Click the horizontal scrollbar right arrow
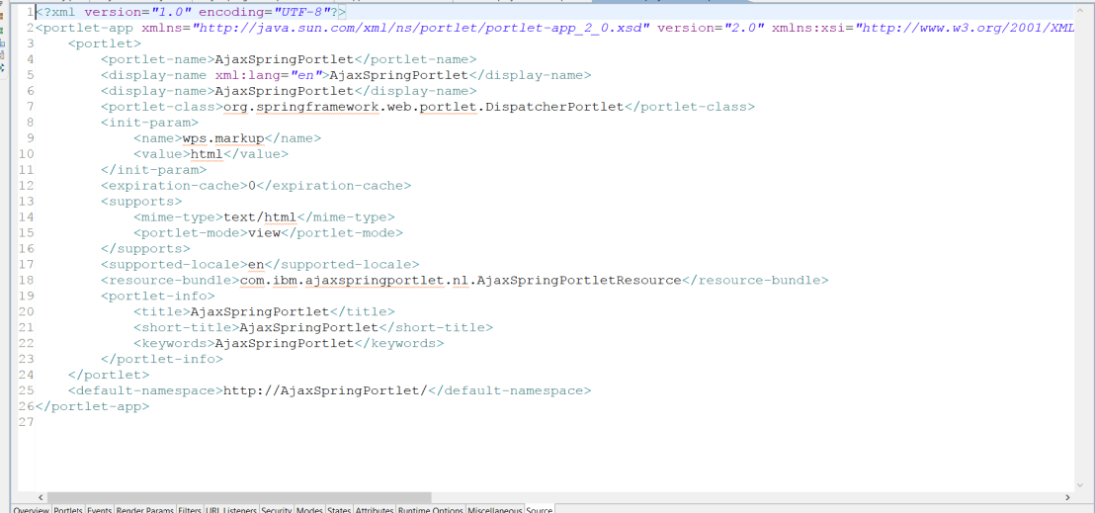Image resolution: width=1095 pixels, height=513 pixels. pyautogui.click(x=1068, y=497)
